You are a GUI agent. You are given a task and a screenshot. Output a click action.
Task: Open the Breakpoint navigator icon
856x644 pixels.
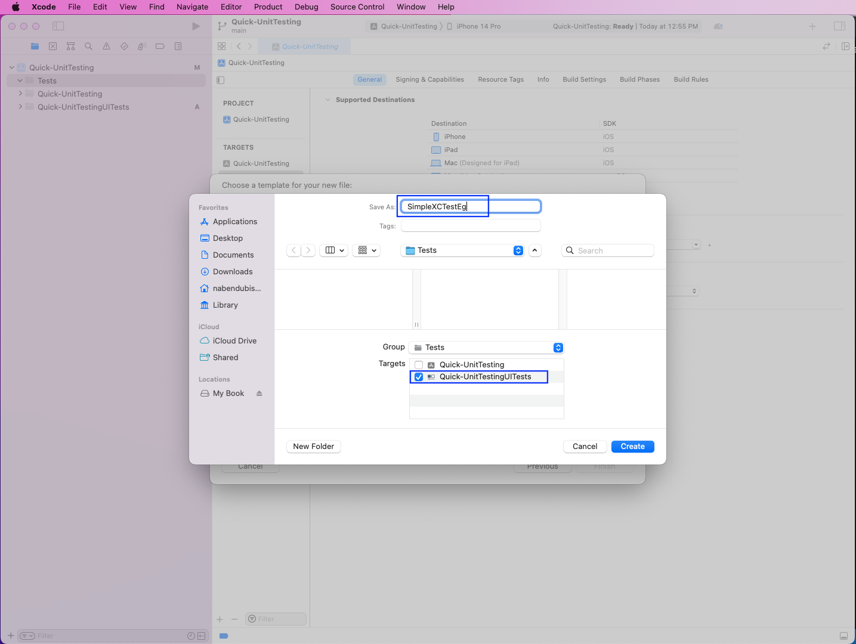(x=160, y=47)
